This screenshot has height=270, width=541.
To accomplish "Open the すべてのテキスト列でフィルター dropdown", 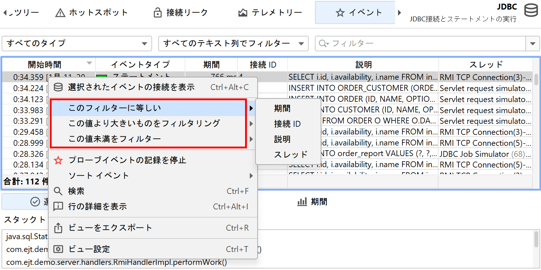I will 233,44.
